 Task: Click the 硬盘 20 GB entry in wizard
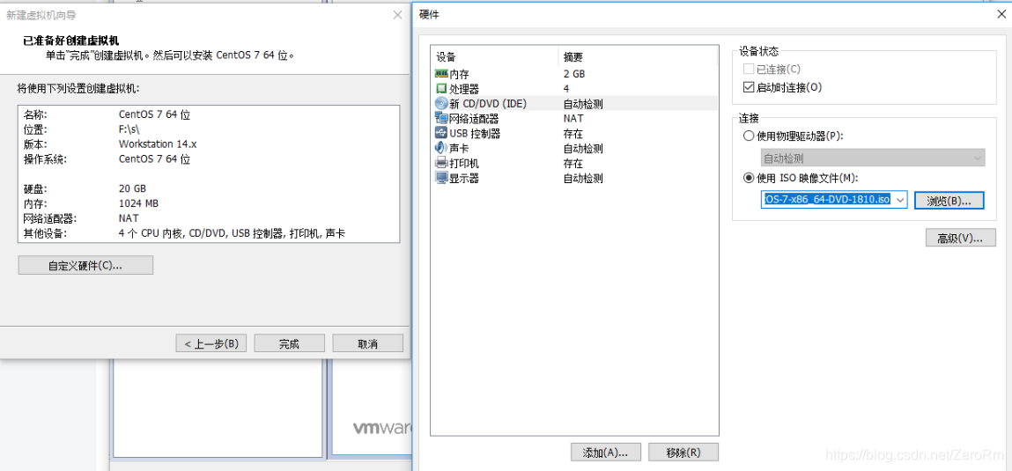tap(85, 188)
